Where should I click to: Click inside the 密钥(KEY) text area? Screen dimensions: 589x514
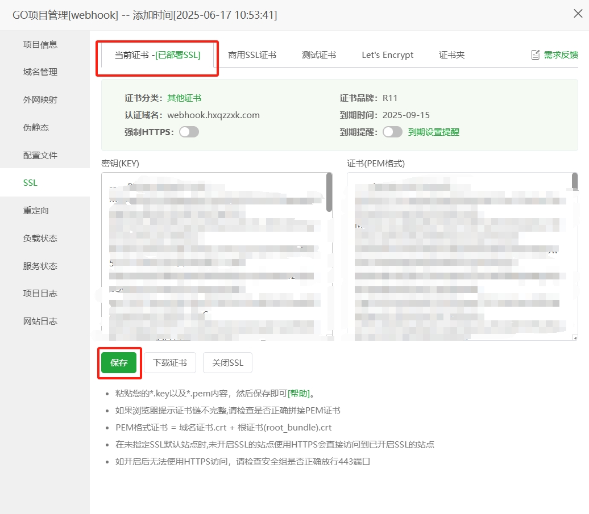point(216,256)
